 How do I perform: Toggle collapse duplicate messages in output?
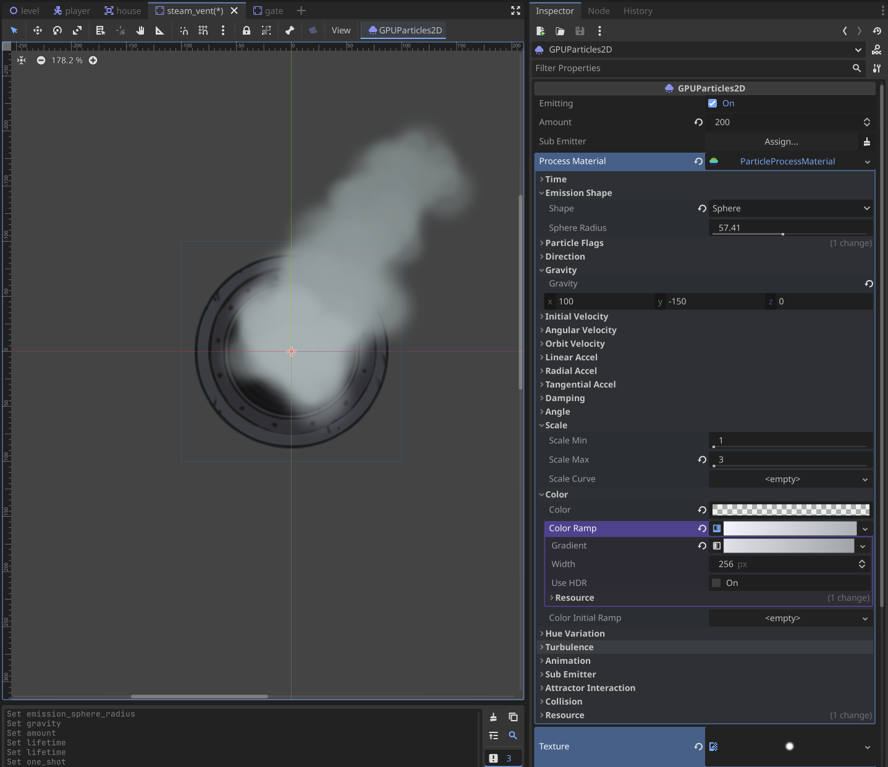tap(493, 735)
